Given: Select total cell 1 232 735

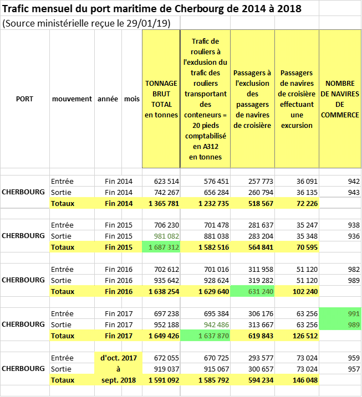Looking at the screenshot, I should [x=205, y=203].
